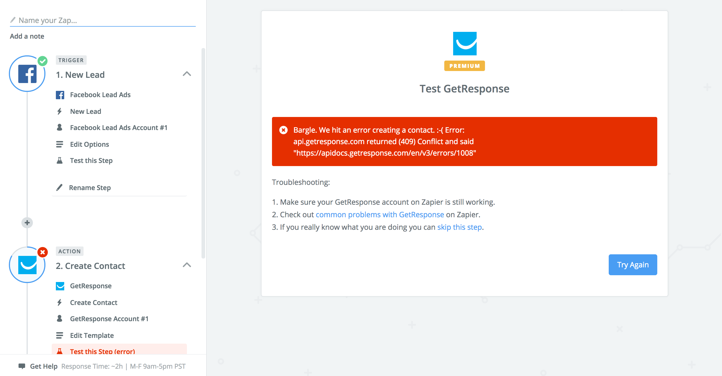The image size is (722, 376).
Task: Click the sidebar vertical scrollbar
Action: (203, 153)
